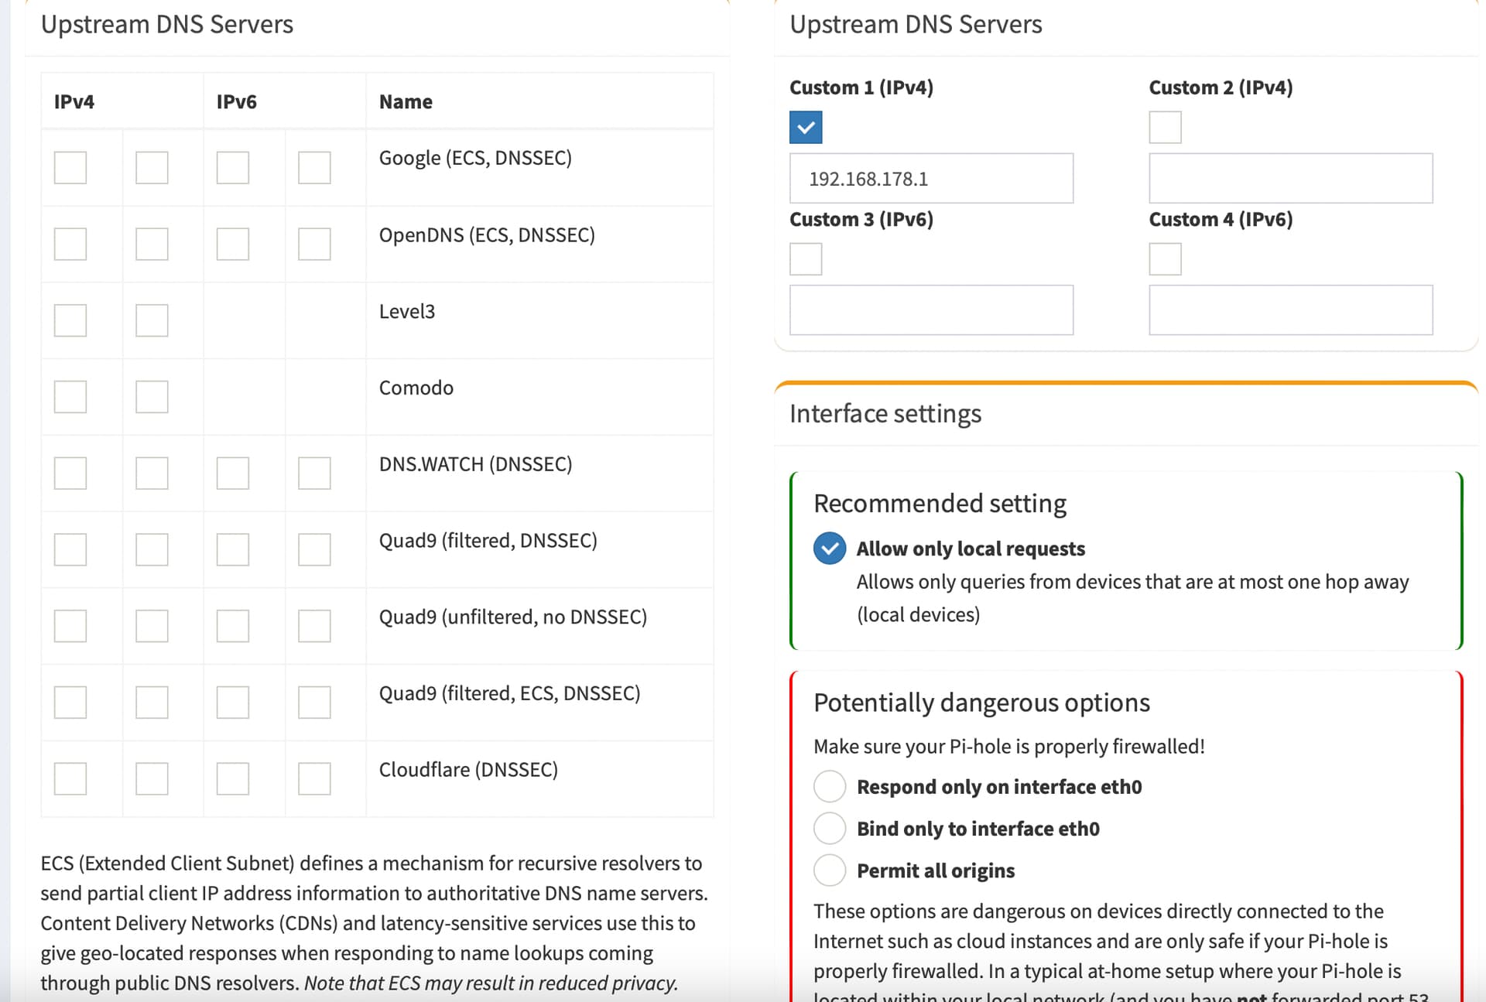Check second IPv4 box for OpenDNS
This screenshot has width=1486, height=1002.
(x=152, y=244)
